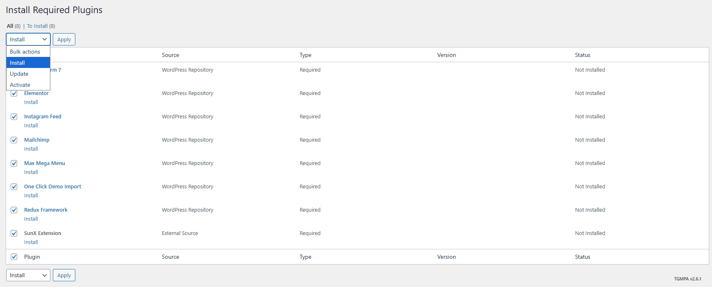712x287 pixels.
Task: Click the bottom Apply button
Action: point(64,275)
